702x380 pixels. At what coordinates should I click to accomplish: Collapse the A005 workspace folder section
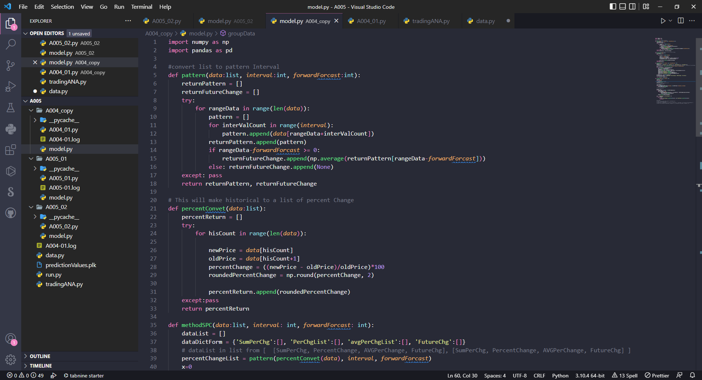[26, 101]
